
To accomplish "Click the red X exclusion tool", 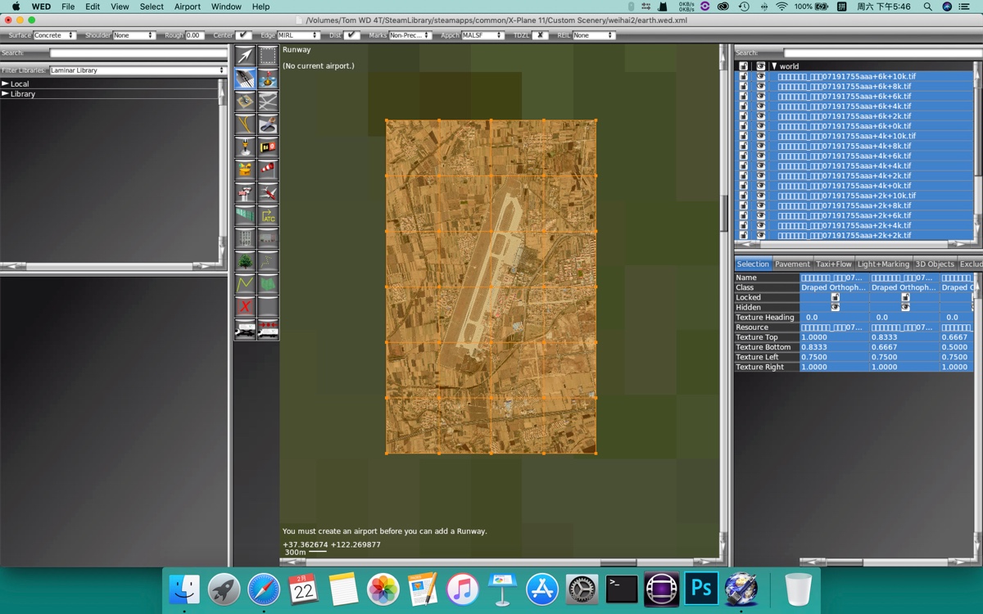I will tap(245, 307).
